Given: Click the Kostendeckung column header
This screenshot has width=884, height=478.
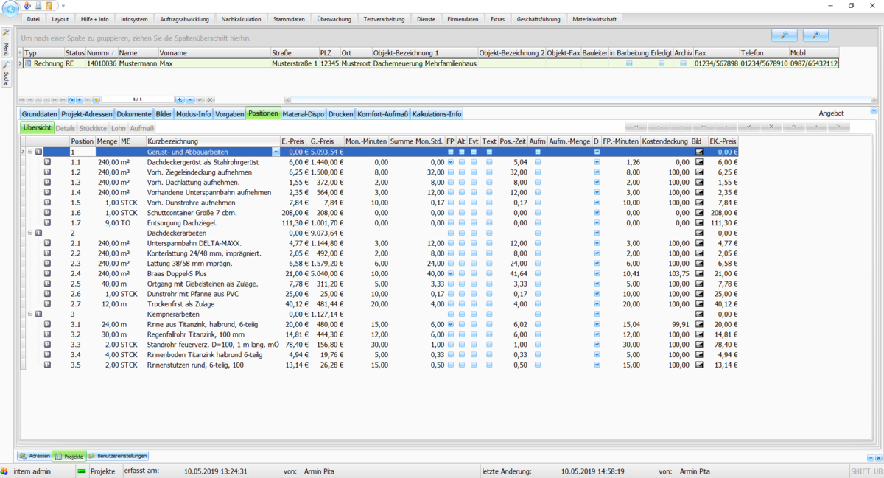Looking at the screenshot, I should [664, 141].
